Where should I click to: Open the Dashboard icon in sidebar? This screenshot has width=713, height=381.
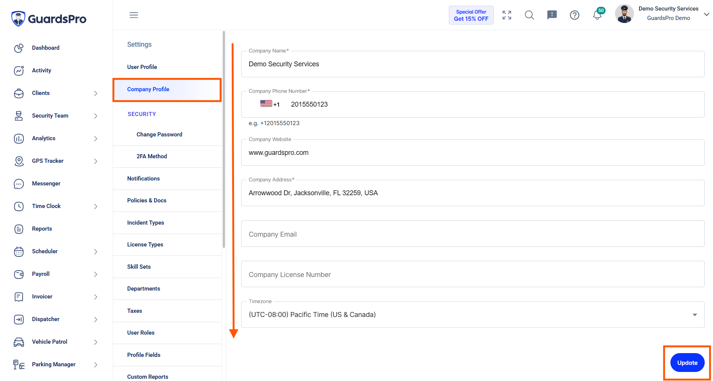(x=19, y=48)
